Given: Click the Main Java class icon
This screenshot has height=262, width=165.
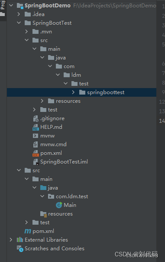Looking at the screenshot, I should pos(59,205).
